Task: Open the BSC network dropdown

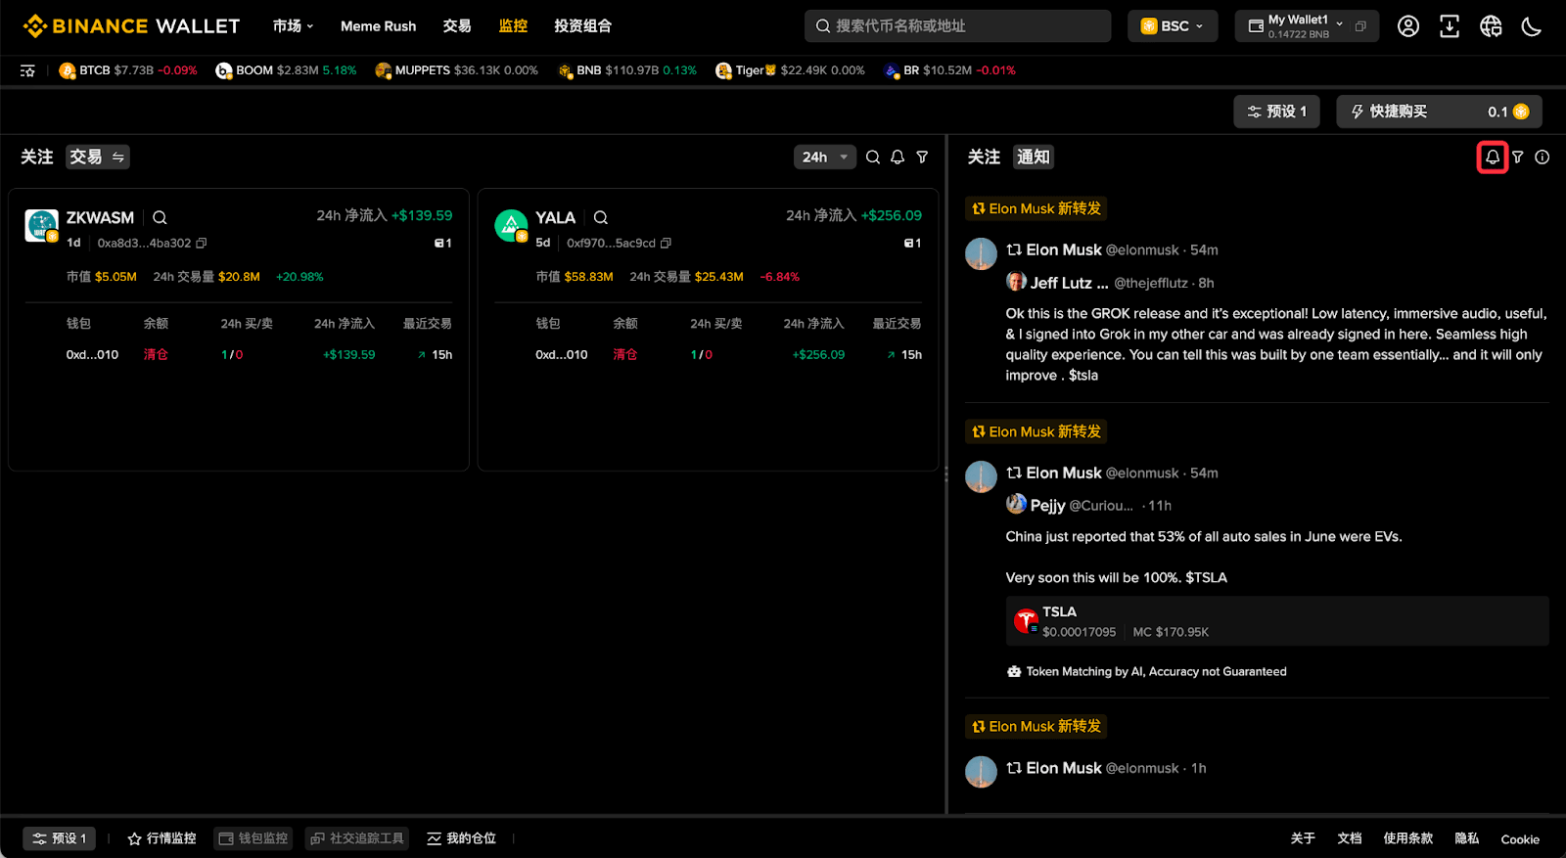Action: [x=1173, y=26]
